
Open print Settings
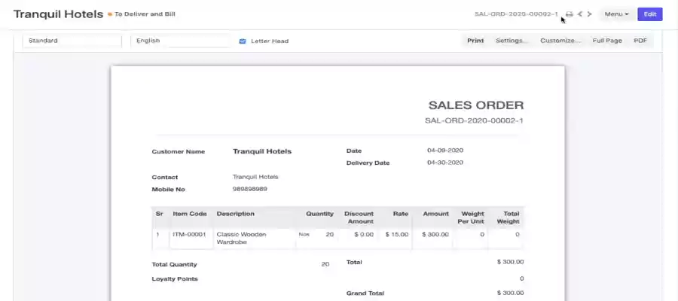pos(512,41)
